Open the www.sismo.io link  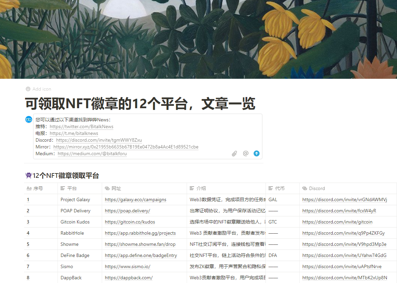pyautogui.click(x=127, y=266)
